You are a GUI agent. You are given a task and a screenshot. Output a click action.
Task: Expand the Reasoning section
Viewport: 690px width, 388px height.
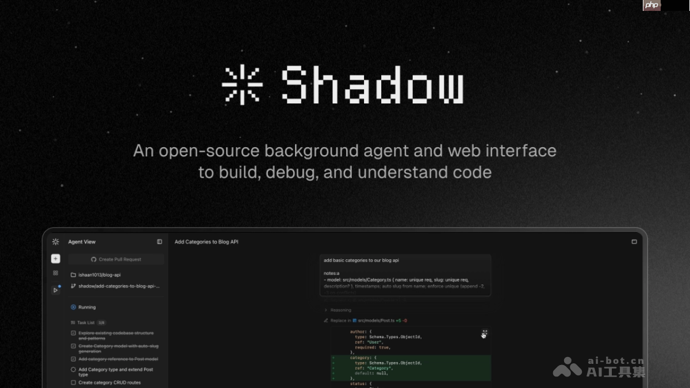[339, 310]
